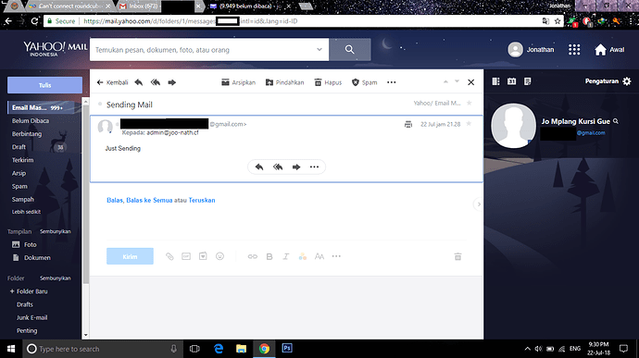
Task: Toggle the star on the 22 Jul message
Action: pyautogui.click(x=469, y=124)
